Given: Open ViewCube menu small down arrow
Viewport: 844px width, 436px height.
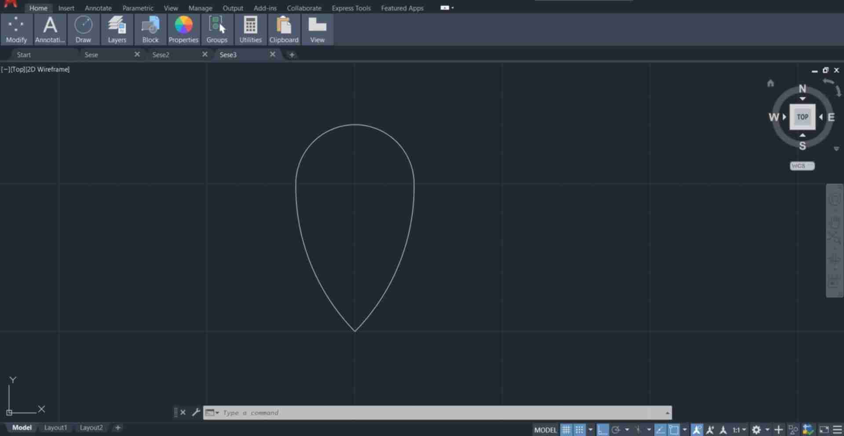Looking at the screenshot, I should click(x=837, y=149).
